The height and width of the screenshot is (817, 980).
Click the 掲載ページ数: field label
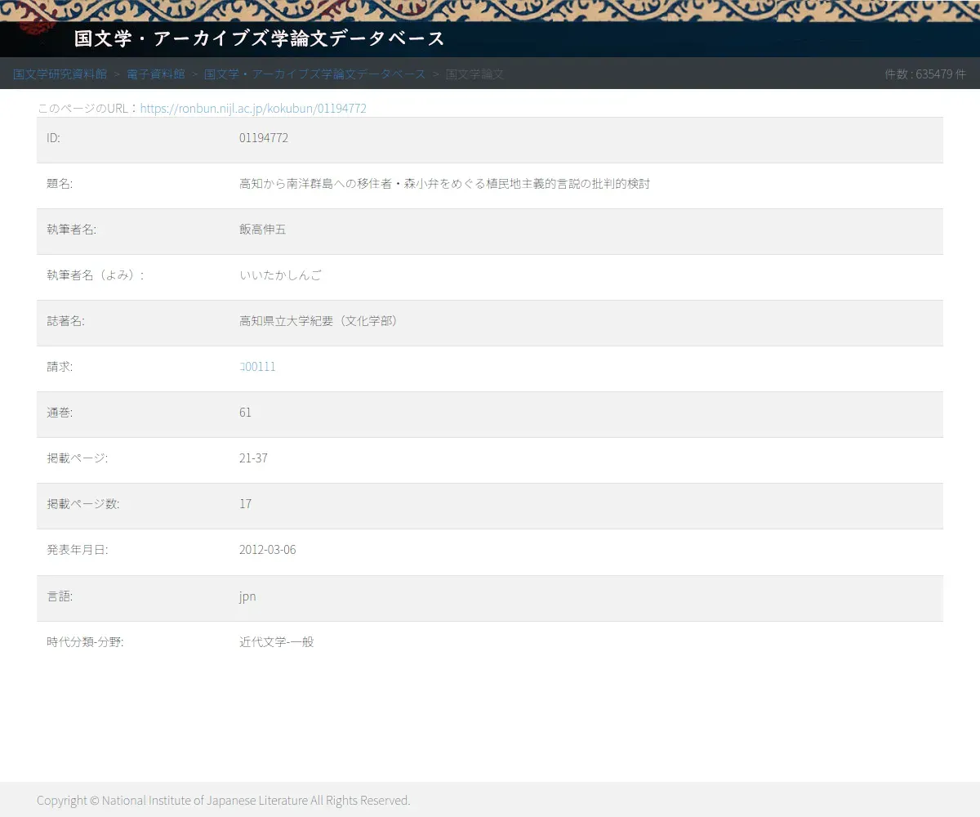pos(83,504)
